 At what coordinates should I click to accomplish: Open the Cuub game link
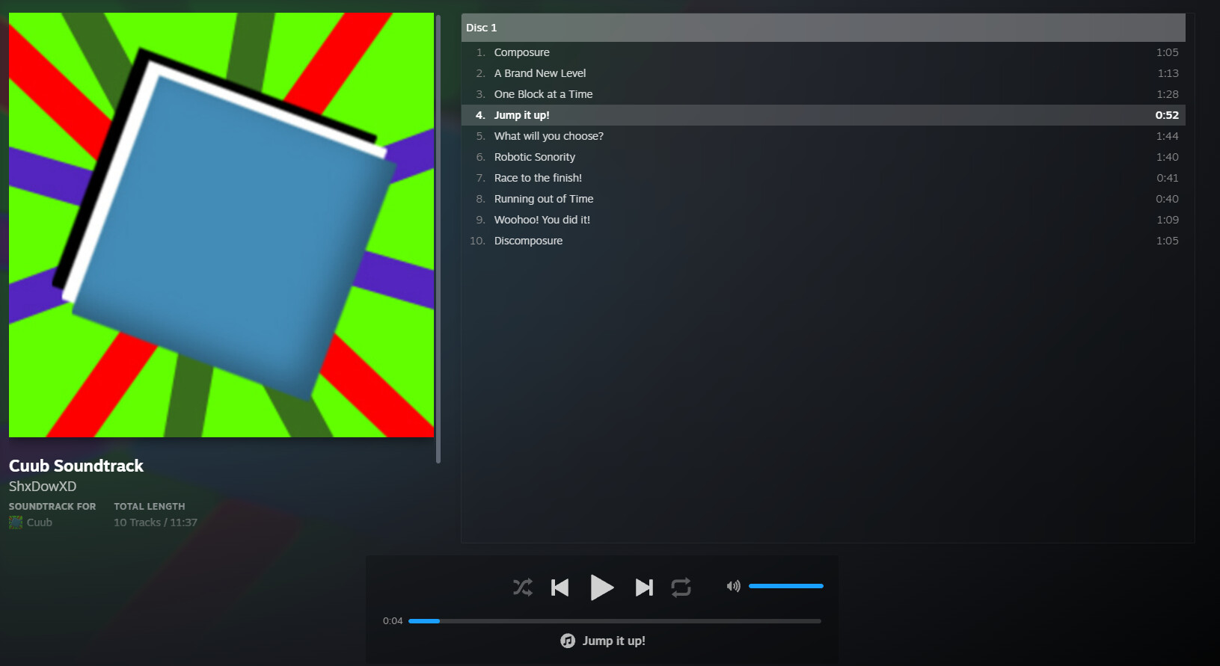(40, 522)
